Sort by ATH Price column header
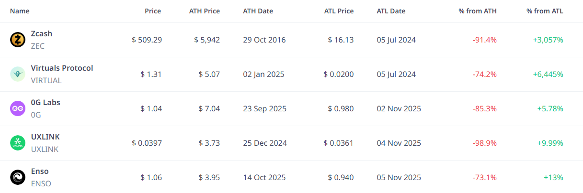The height and width of the screenshot is (193, 583). [x=205, y=11]
